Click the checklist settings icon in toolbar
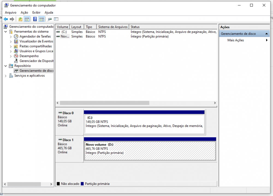Viewport: 273px width, 196px height. 56,19
